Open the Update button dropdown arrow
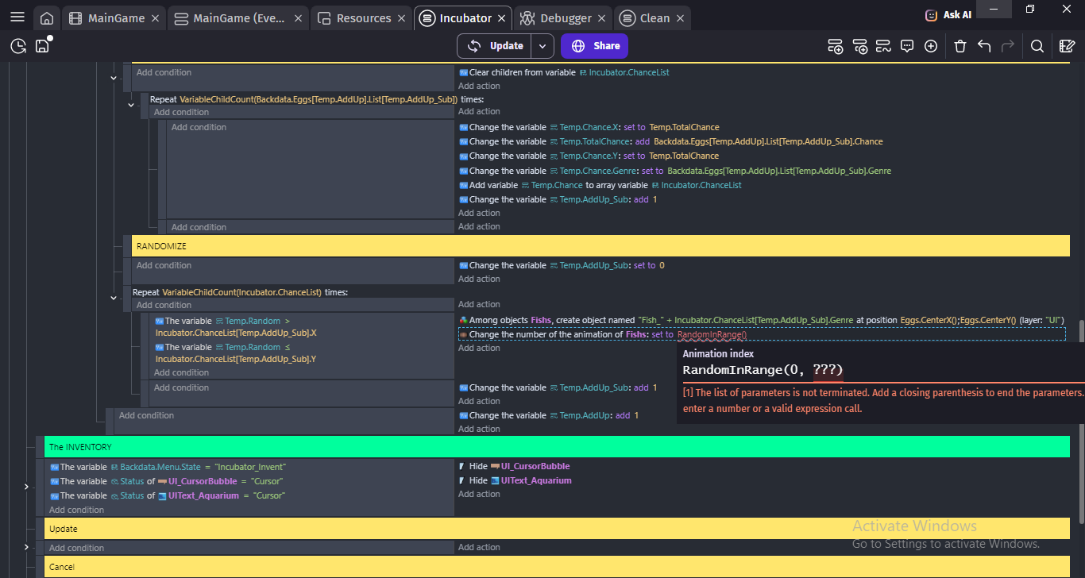1085x578 pixels. [x=542, y=46]
